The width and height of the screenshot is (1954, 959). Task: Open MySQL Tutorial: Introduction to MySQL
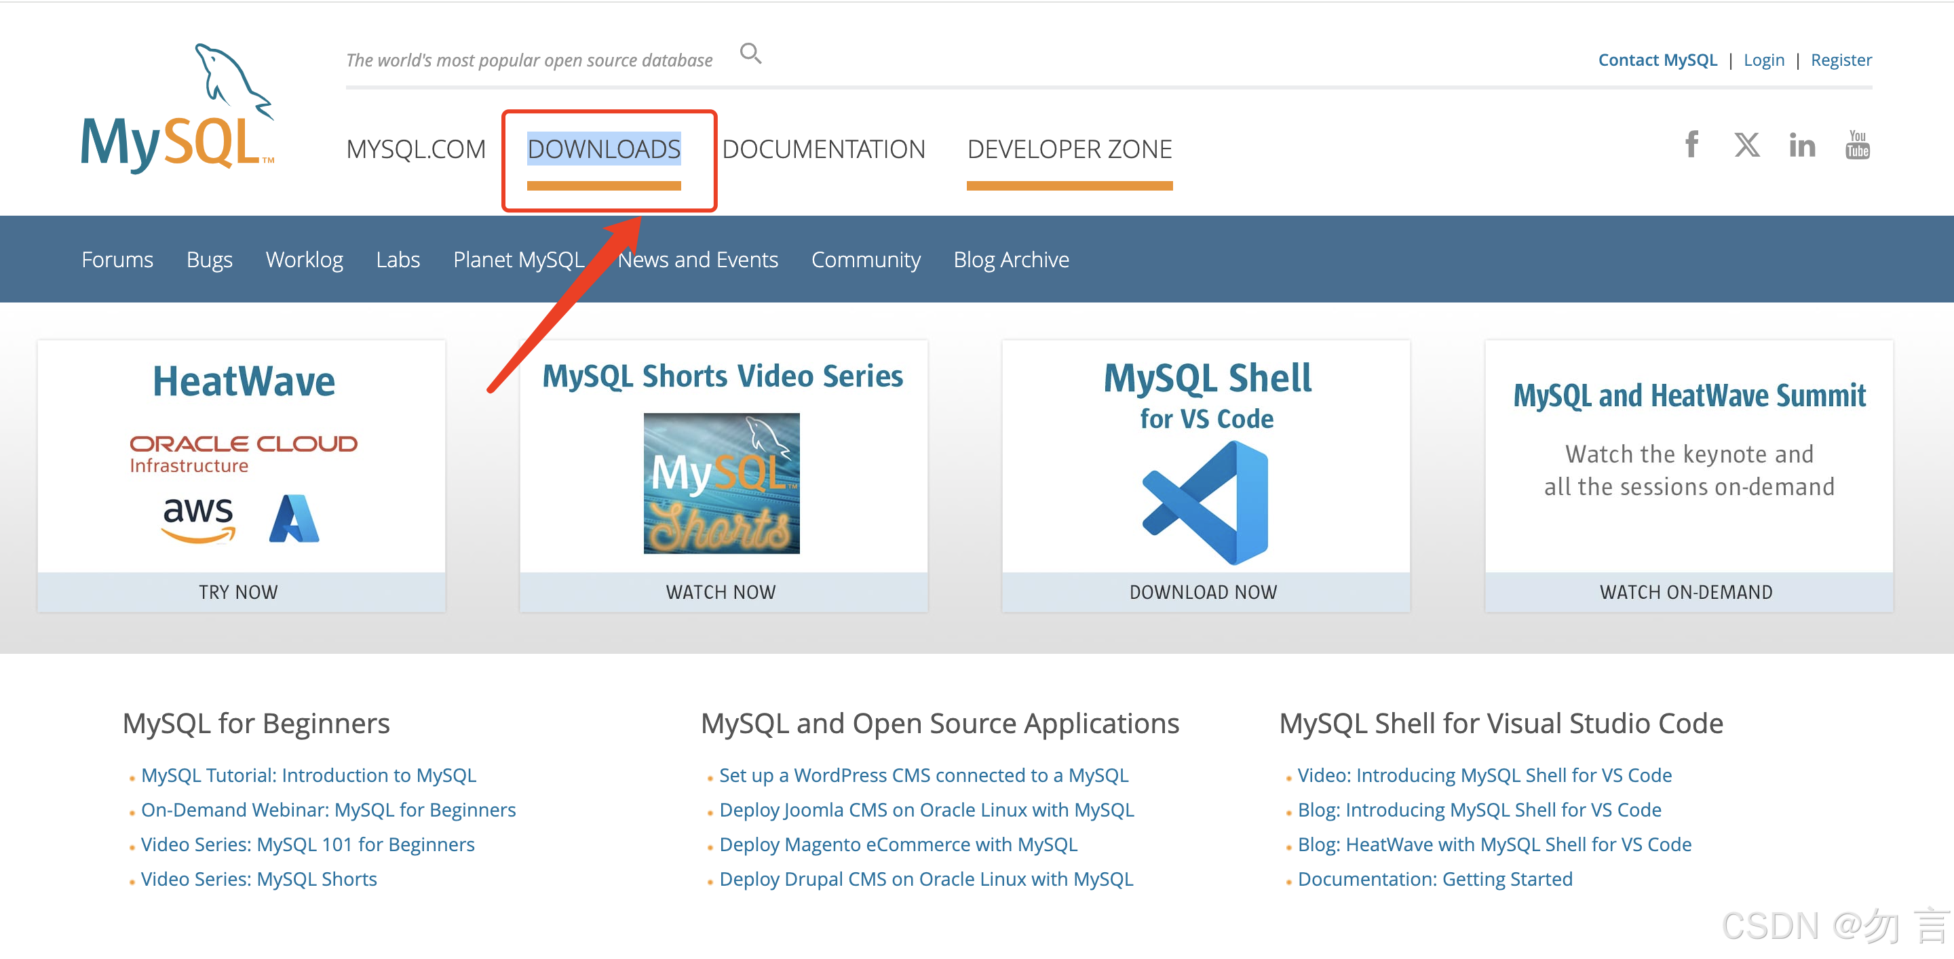(309, 775)
